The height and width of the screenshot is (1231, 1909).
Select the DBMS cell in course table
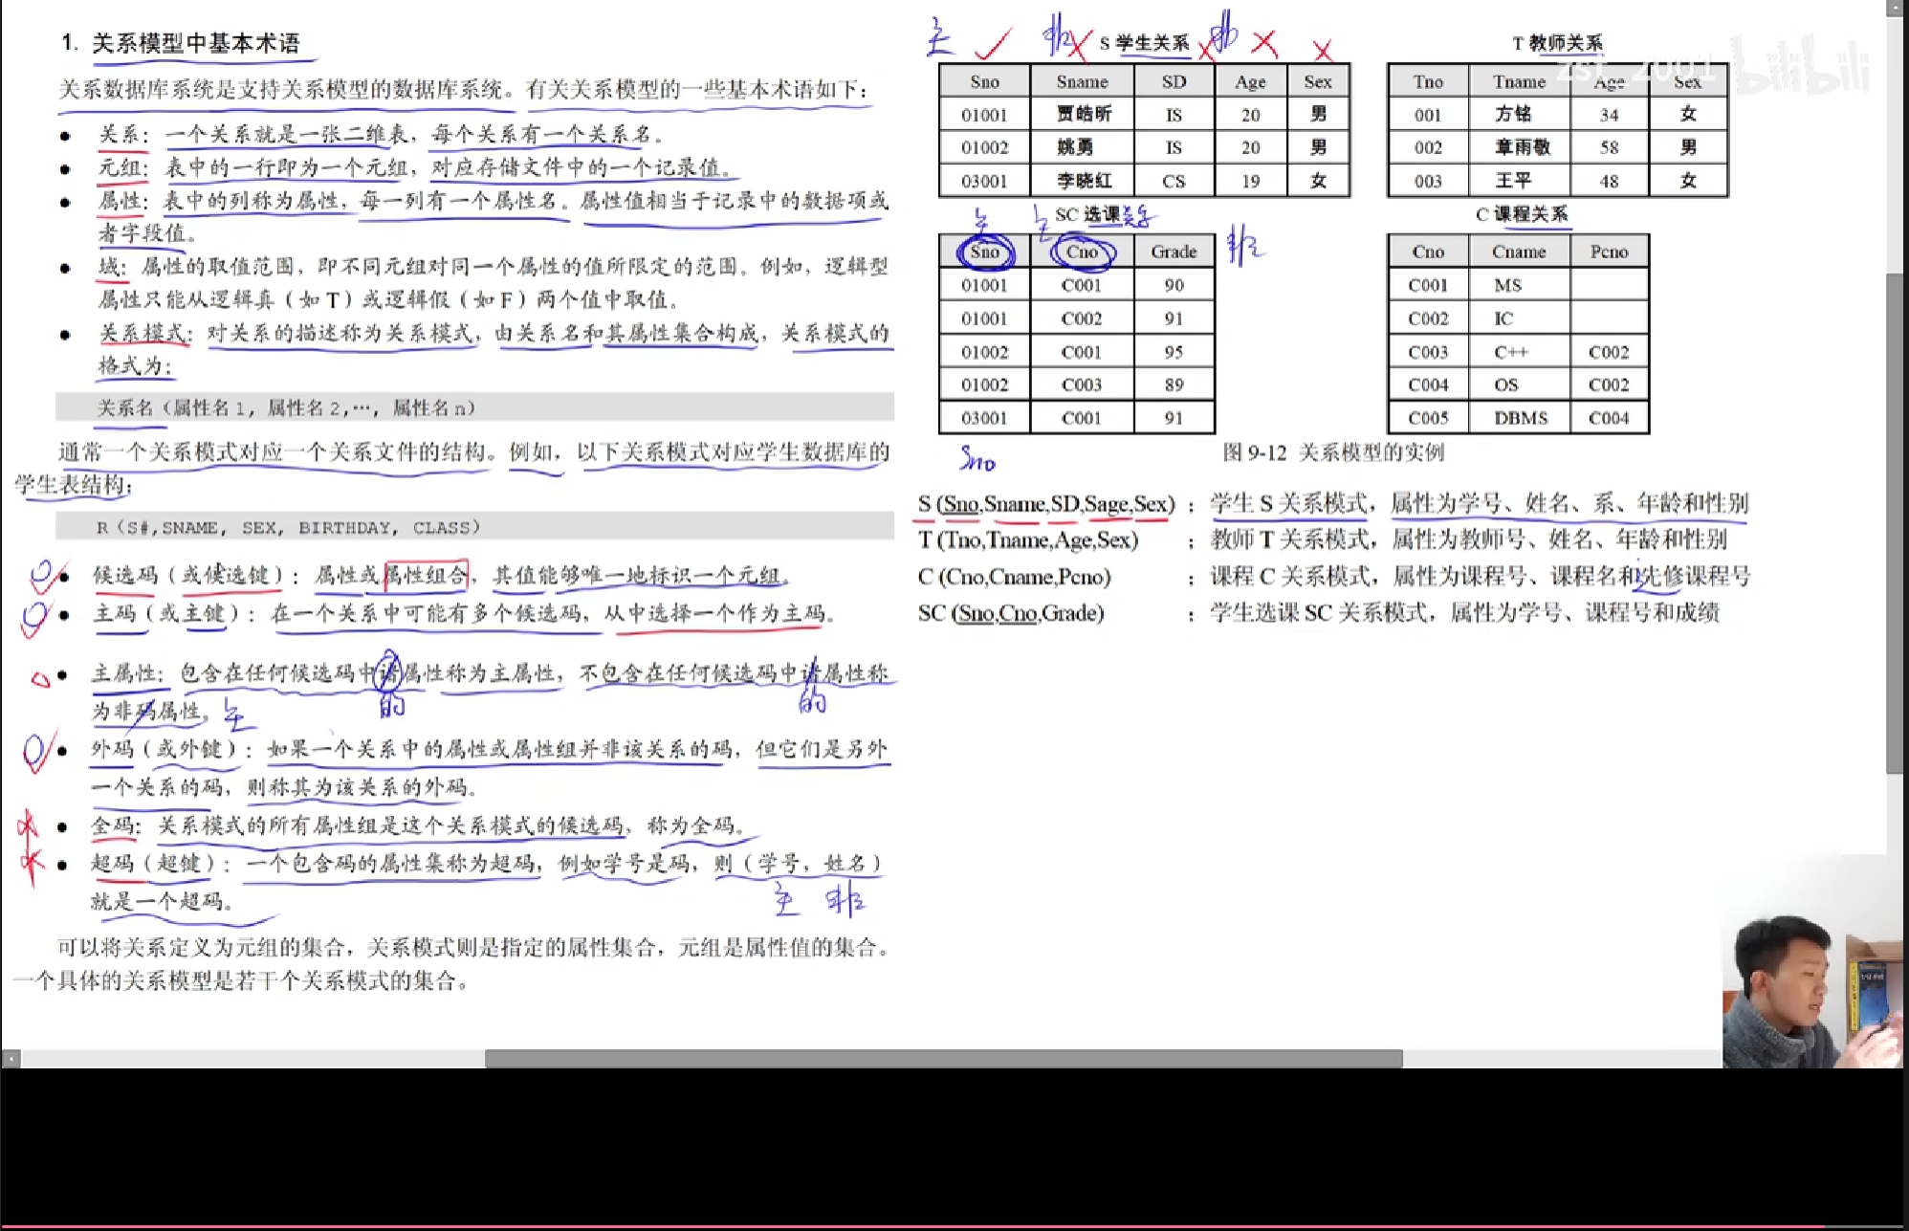tap(1520, 418)
